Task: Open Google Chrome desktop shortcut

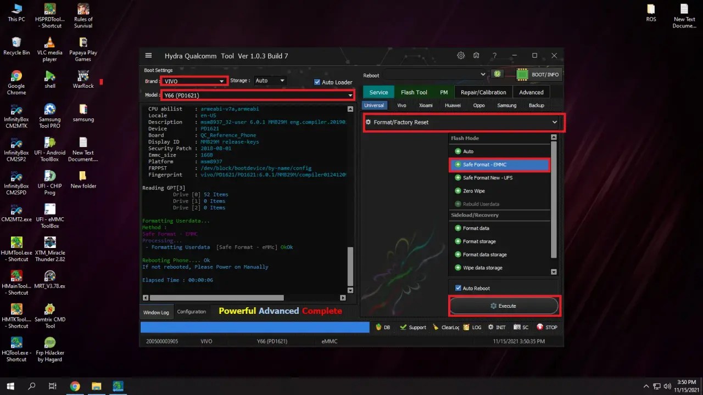Action: 16,83
